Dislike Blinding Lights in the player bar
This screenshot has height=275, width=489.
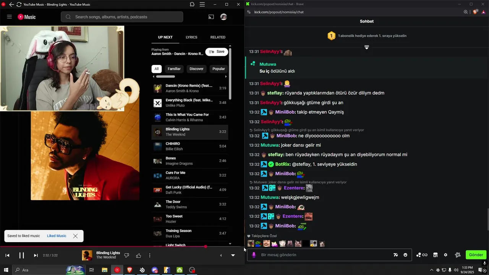click(127, 255)
